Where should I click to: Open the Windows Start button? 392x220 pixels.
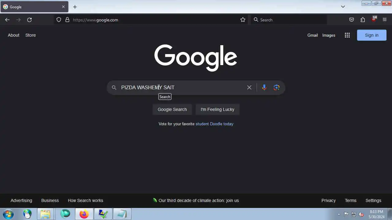[8, 214]
